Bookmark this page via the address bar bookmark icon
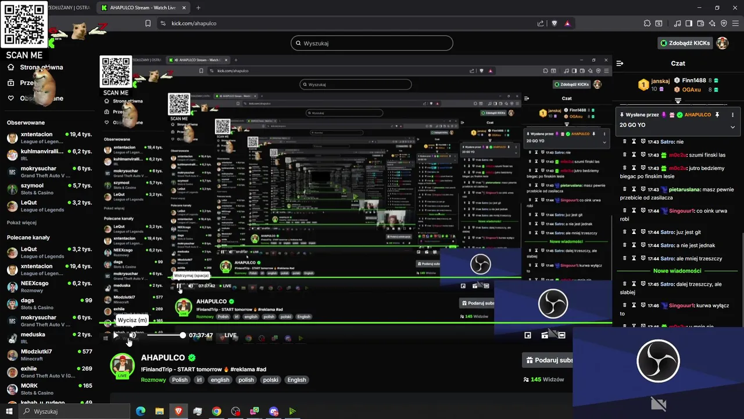 point(148,23)
